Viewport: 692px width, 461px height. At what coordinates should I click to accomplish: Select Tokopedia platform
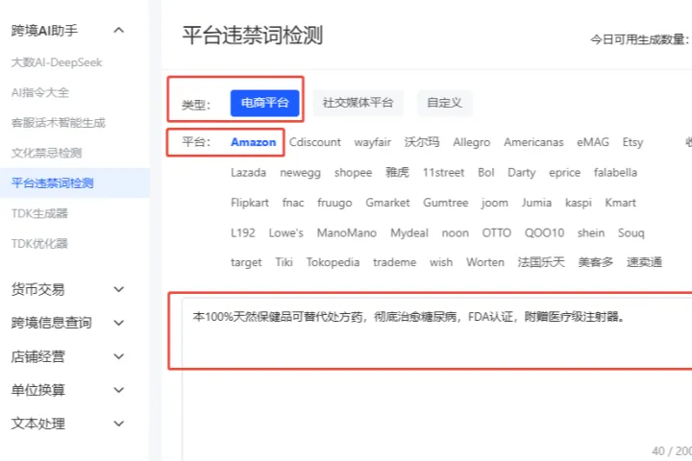[333, 262]
